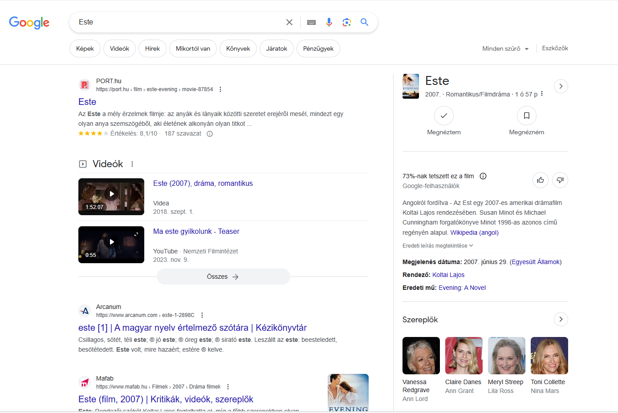
Task: Open Ma este gyilkolunk - Teaser link
Action: point(196,231)
